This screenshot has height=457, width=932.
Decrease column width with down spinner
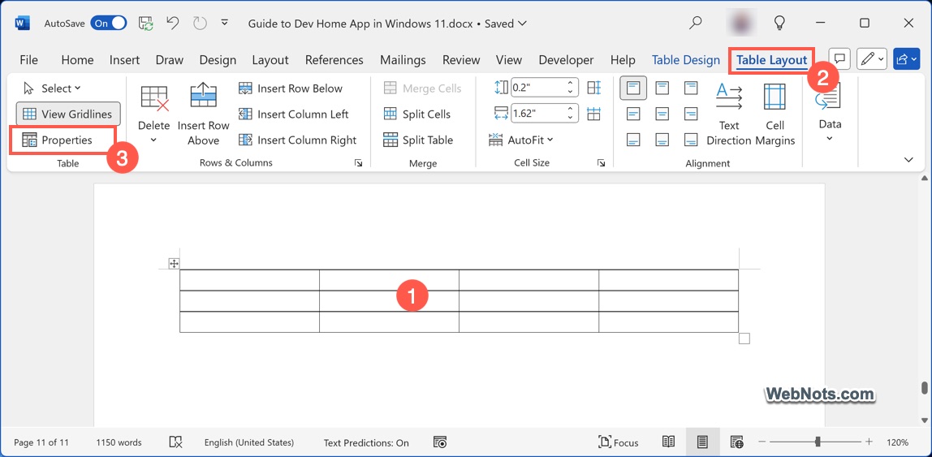click(571, 118)
